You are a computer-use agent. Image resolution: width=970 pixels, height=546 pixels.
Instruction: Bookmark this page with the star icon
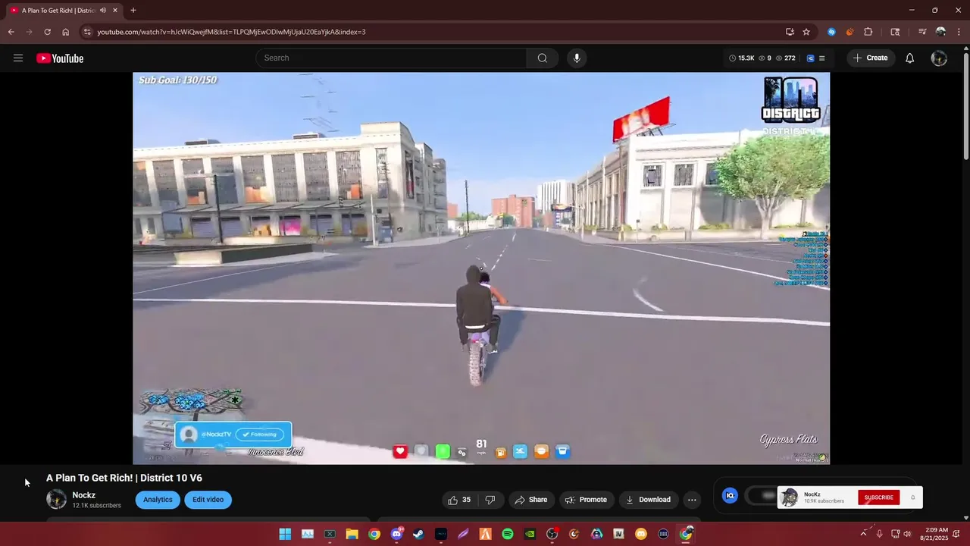[806, 32]
